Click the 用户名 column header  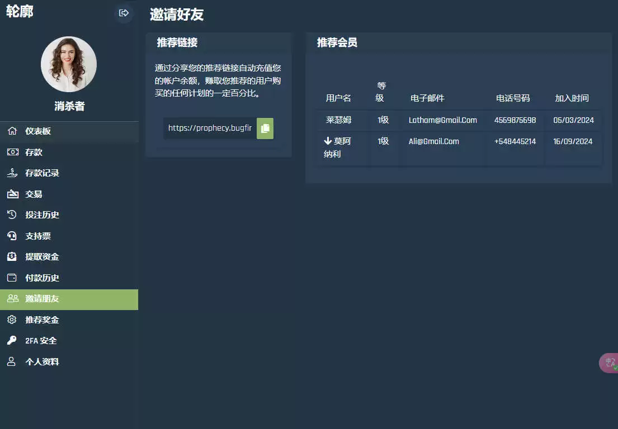pyautogui.click(x=338, y=98)
